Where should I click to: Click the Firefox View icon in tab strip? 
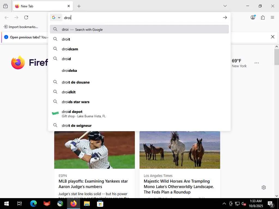click(x=5, y=6)
